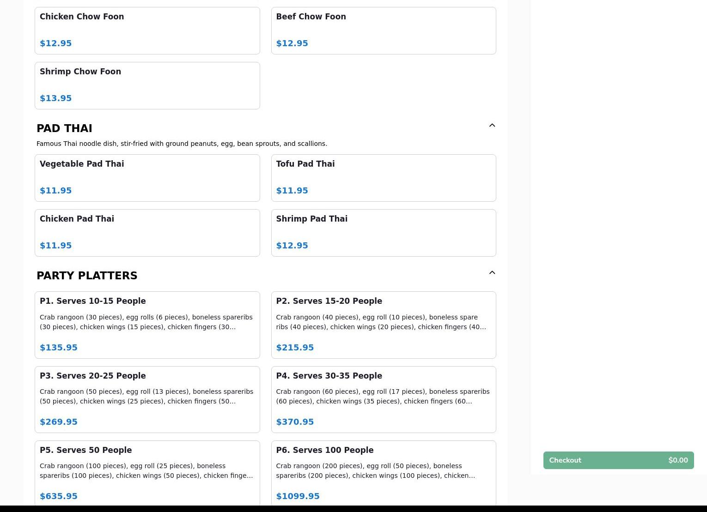This screenshot has height=512, width=707.
Task: Select the Shrimp Chow Foon item
Action: pos(147,85)
